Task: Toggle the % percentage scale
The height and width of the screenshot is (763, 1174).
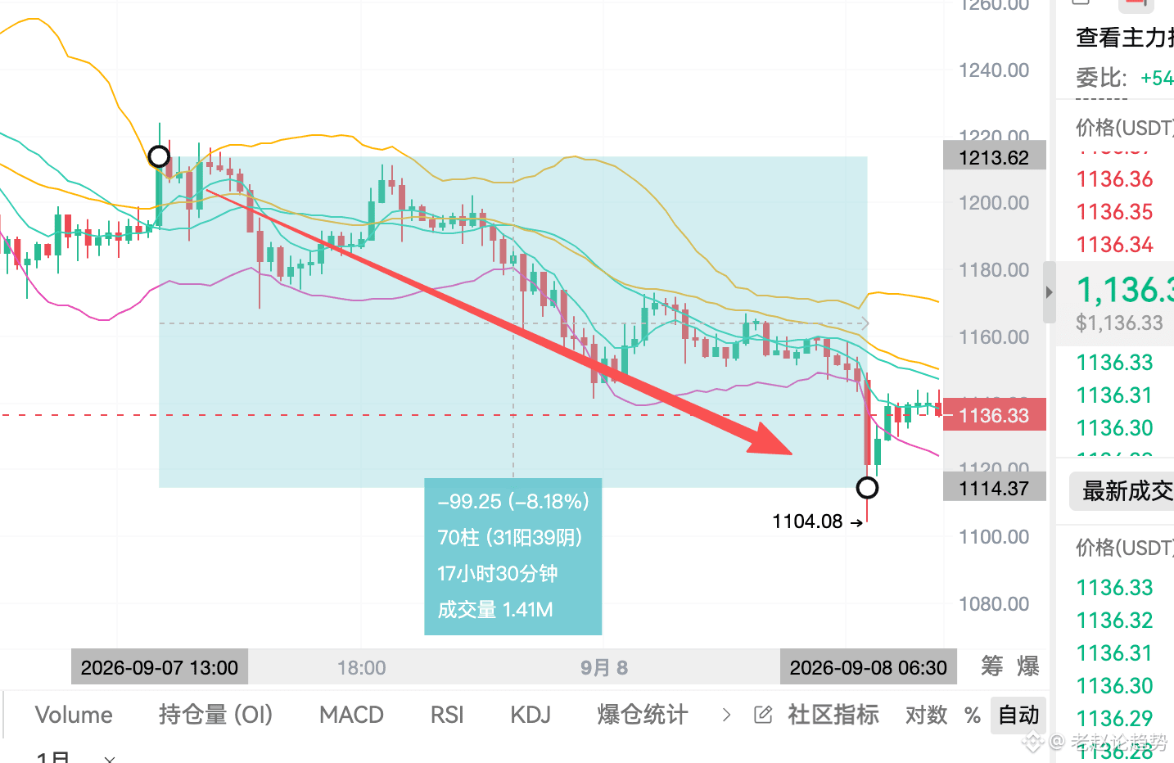Action: click(x=973, y=716)
